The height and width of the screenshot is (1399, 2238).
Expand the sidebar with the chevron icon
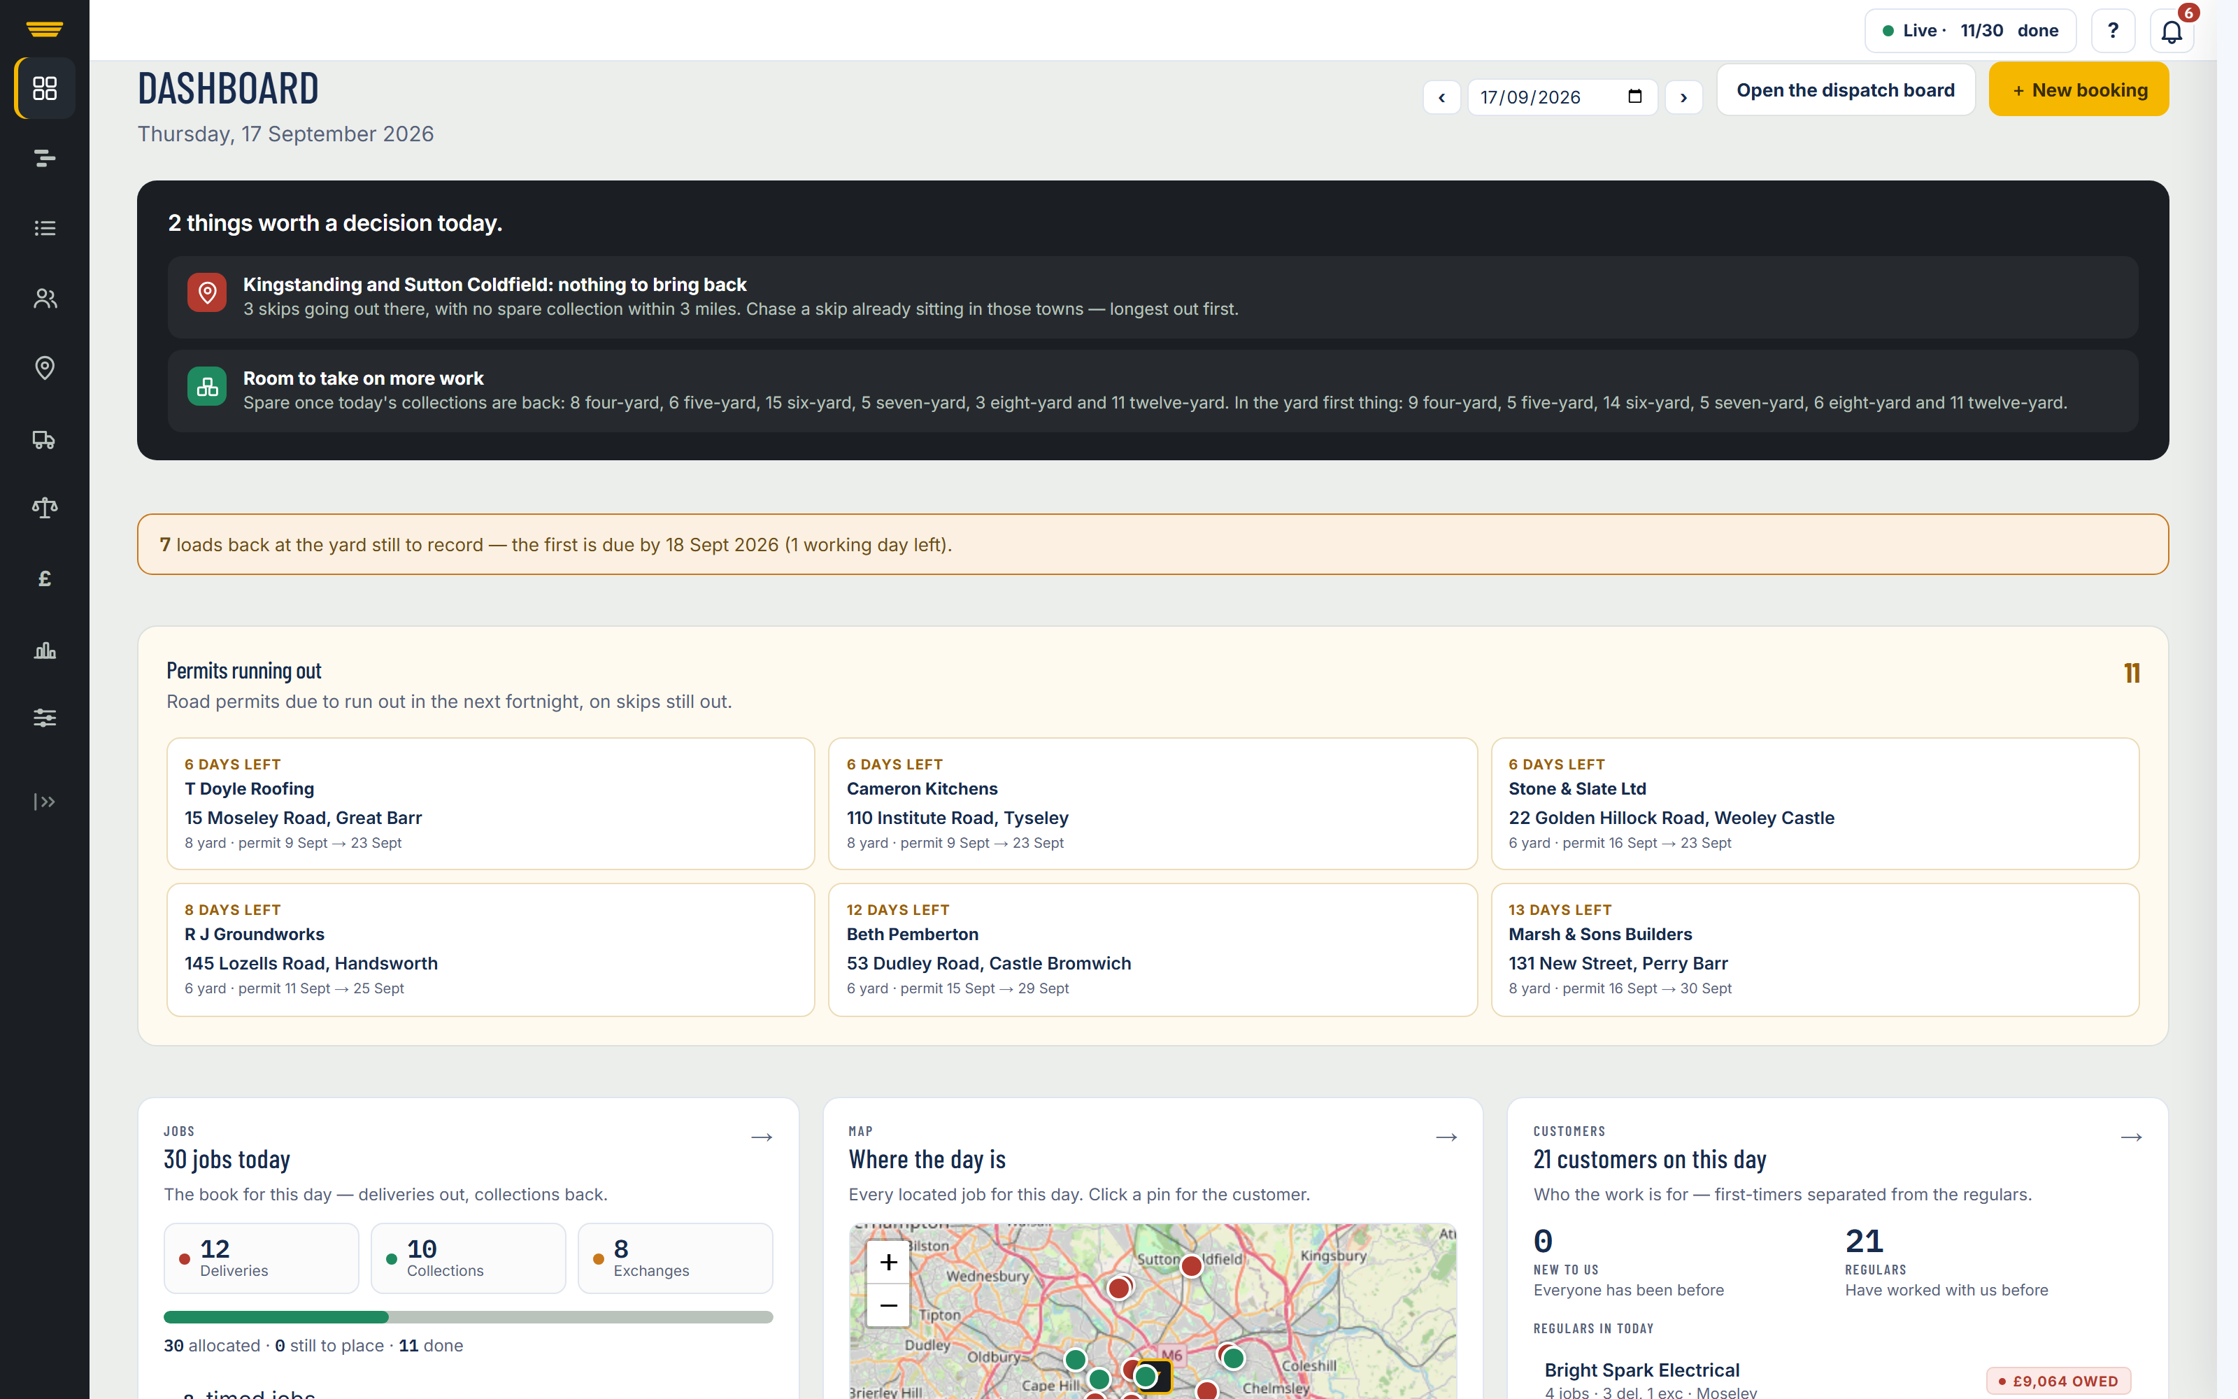[x=44, y=802]
